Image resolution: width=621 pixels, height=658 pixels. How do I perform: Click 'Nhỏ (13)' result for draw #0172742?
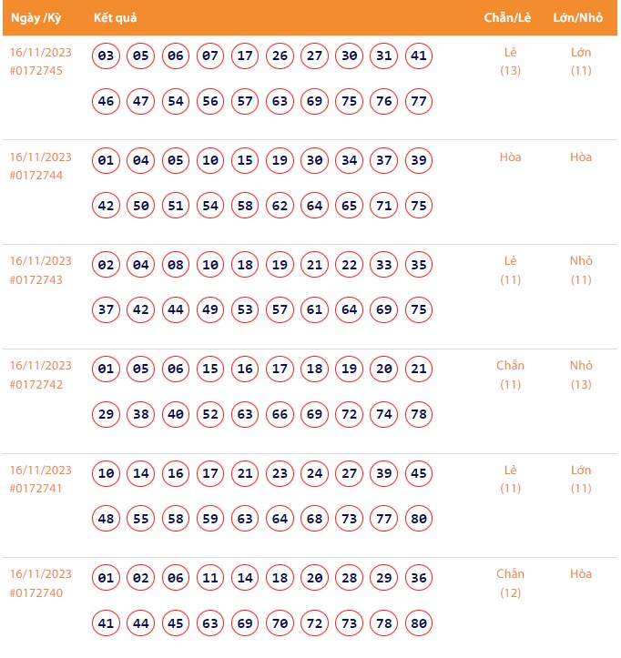coord(581,374)
